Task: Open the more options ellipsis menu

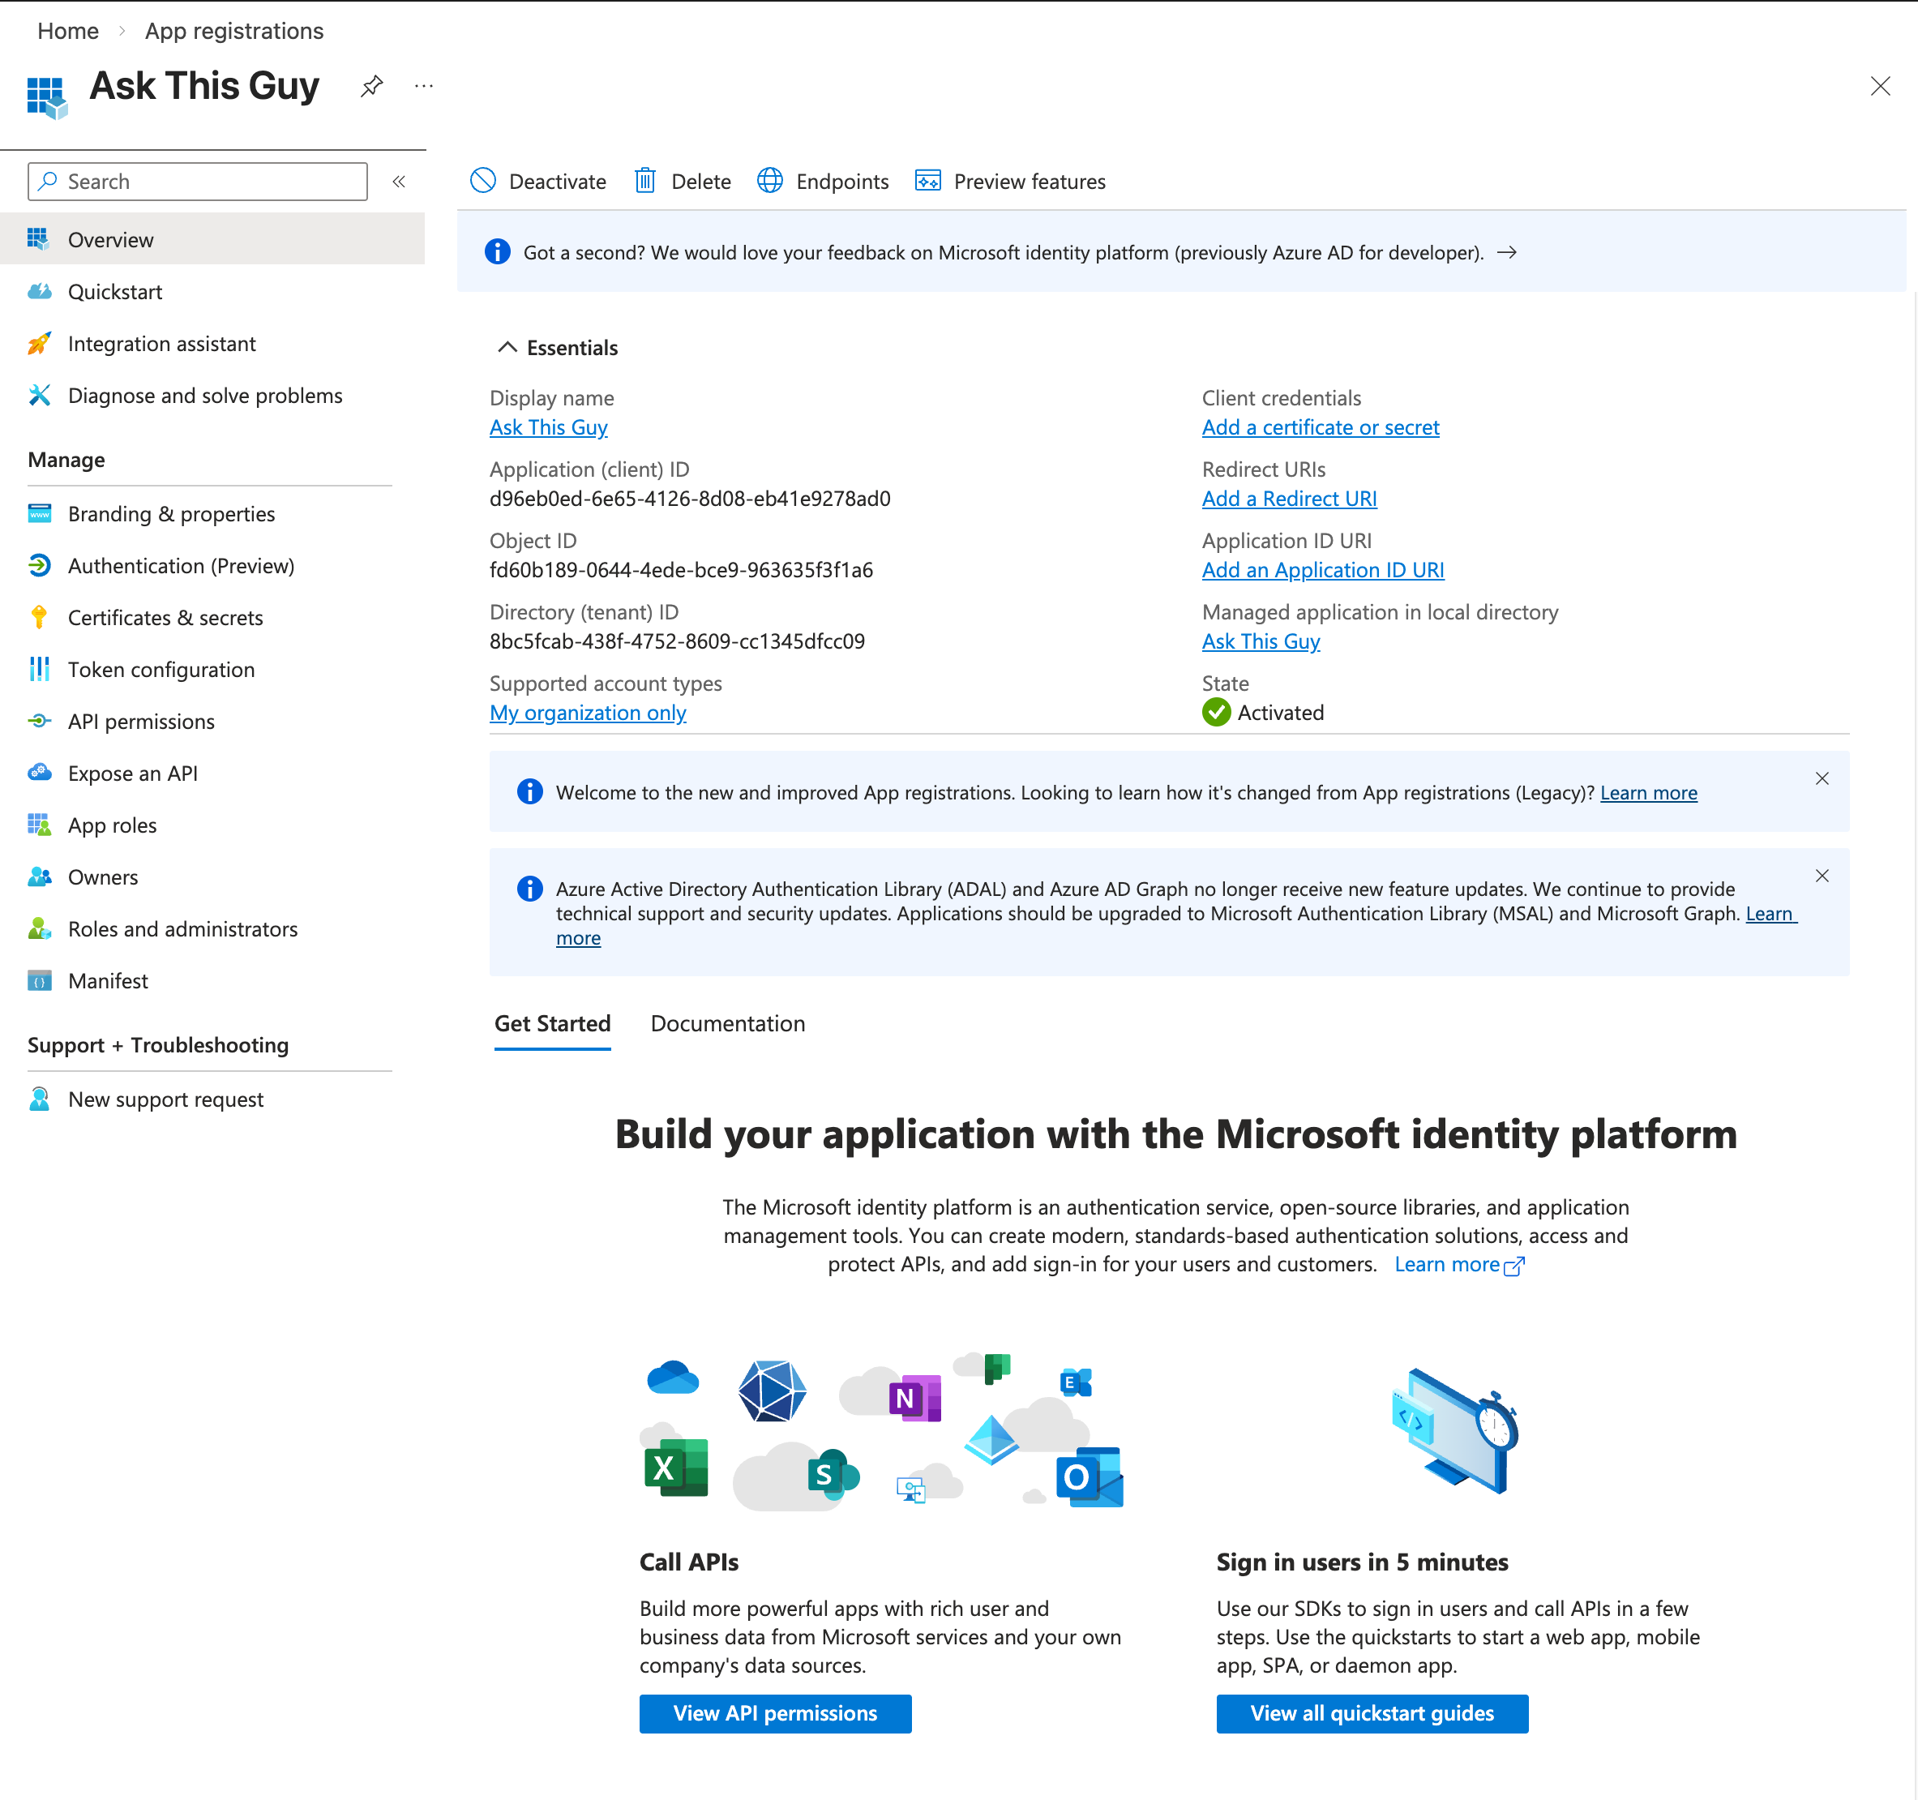Action: click(x=422, y=86)
